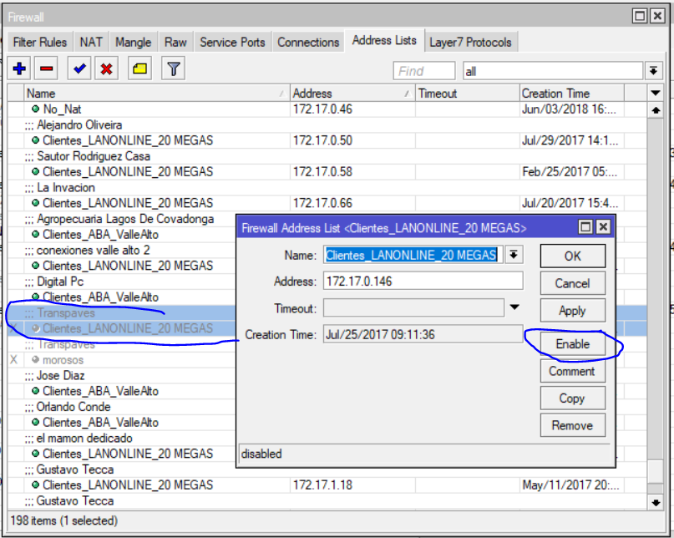Viewport: 674px width, 538px height.
Task: Sort by the Creation Time column header
Action: tap(572, 94)
